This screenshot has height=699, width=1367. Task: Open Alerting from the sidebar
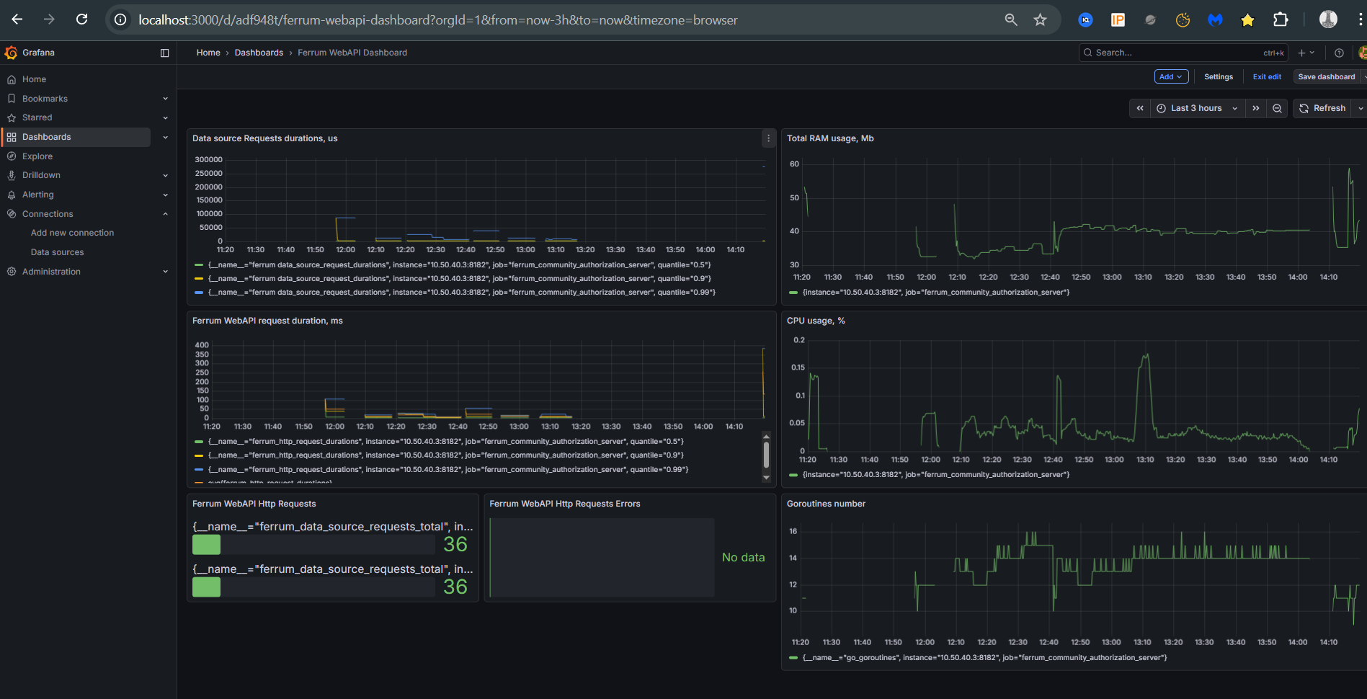tap(37, 194)
